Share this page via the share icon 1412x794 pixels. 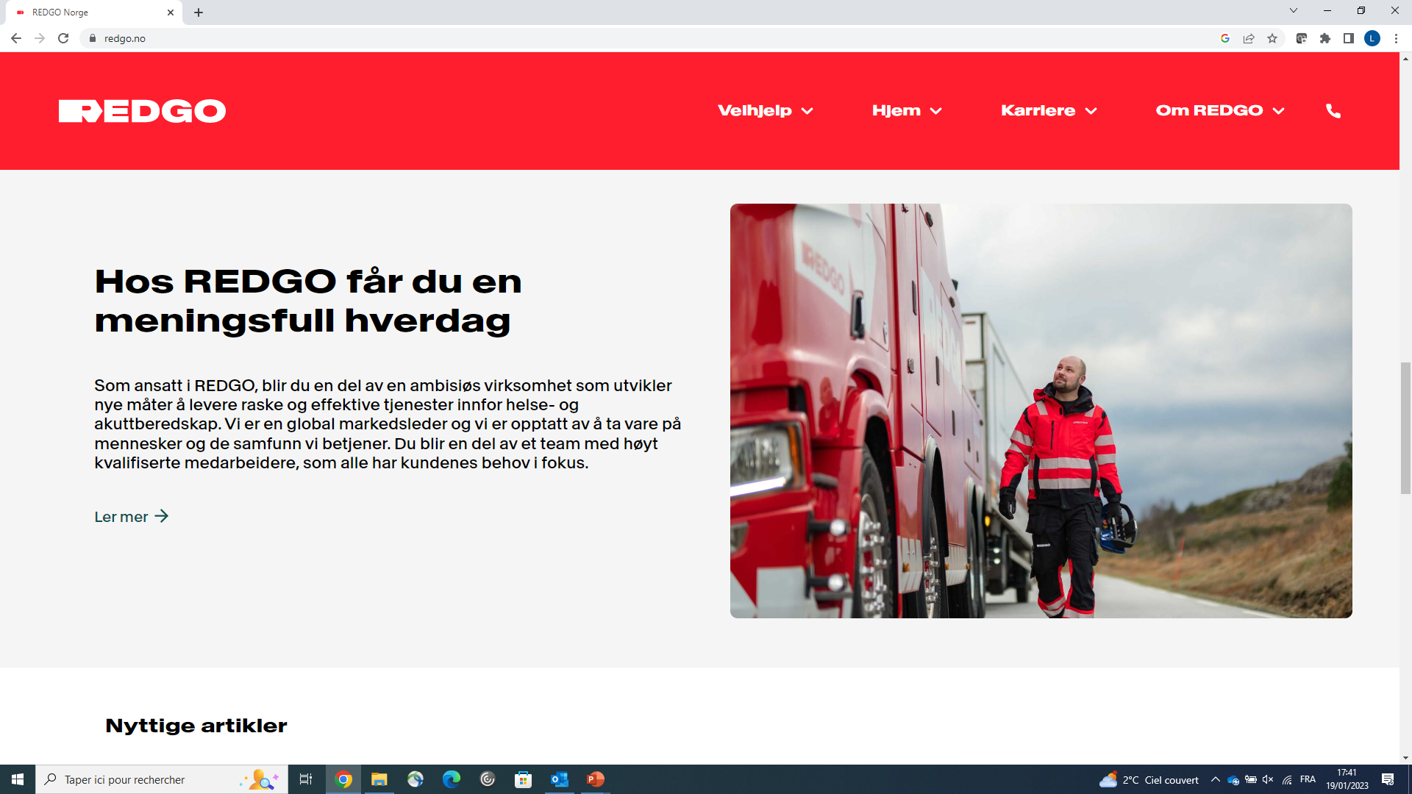tap(1249, 38)
